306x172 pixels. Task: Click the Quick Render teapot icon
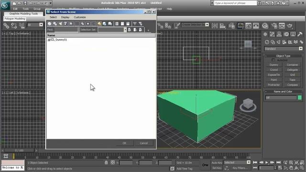[290, 25]
